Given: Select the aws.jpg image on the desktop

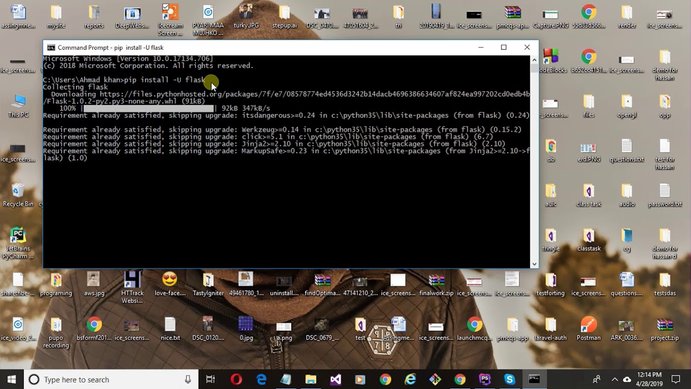Looking at the screenshot, I should tap(94, 285).
